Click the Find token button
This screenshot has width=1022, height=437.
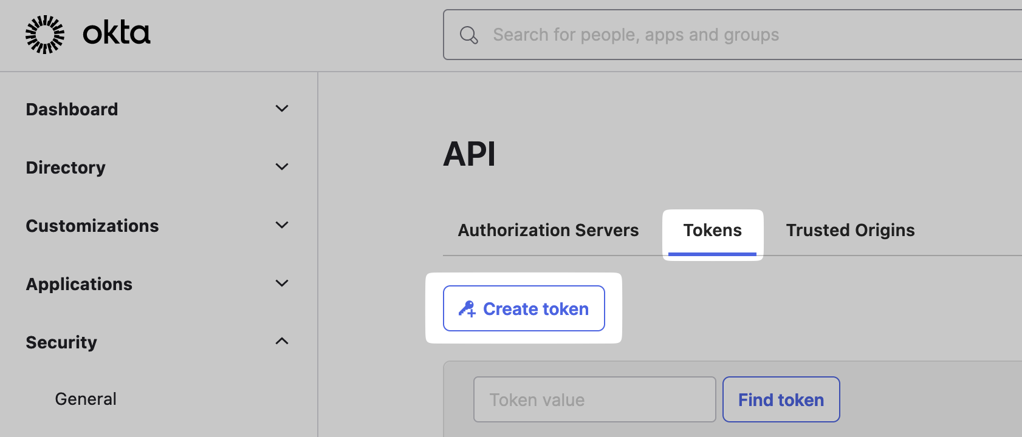(781, 400)
